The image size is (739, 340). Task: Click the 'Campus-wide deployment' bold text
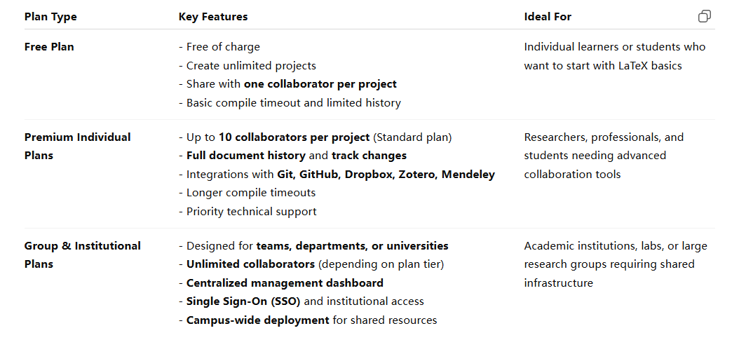click(x=257, y=320)
